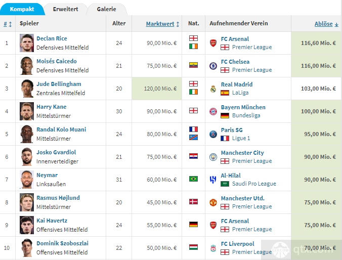342x260 pixels.
Task: Click the Real Madrid club crest
Action: pos(213,89)
